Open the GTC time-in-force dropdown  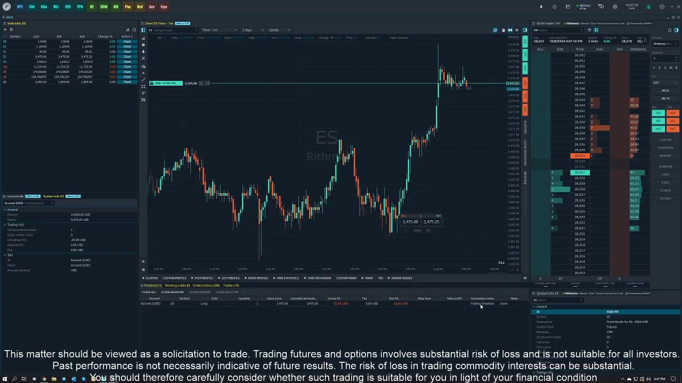[x=665, y=82]
